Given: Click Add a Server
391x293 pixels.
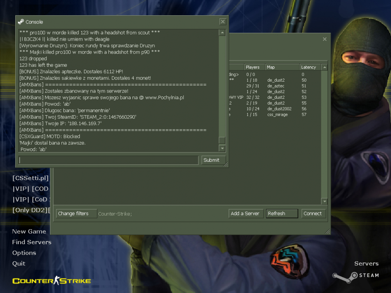Looking at the screenshot, I should click(x=246, y=213).
